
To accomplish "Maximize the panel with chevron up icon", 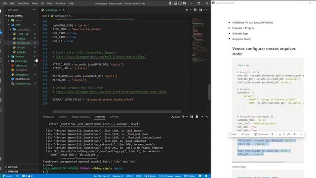I will (x=202, y=117).
